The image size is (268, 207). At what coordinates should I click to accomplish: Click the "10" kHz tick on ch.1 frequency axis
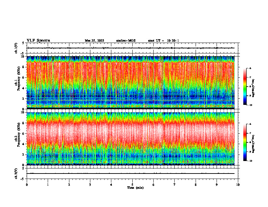(23, 56)
